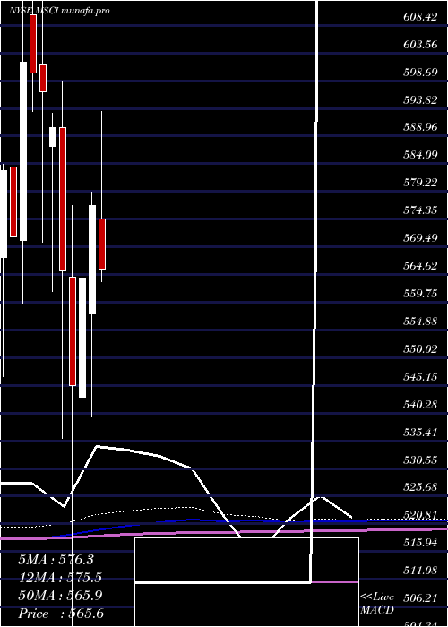The width and height of the screenshot is (448, 627).
Task: Click the NYSE MSCI munafa.pro chart title
Action: [x=59, y=11]
